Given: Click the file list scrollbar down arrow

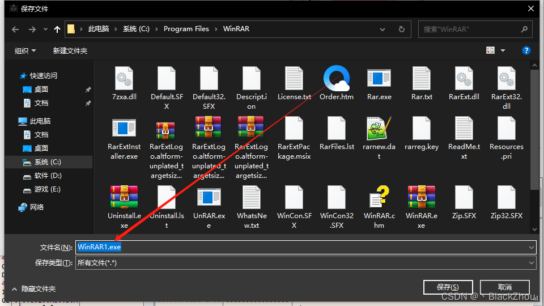Looking at the screenshot, I should (x=534, y=229).
